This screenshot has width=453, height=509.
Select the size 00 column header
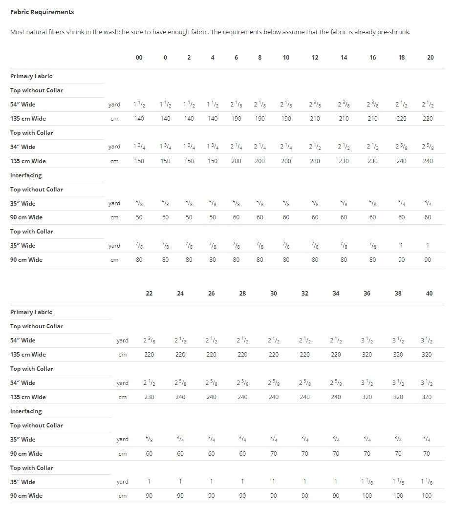pyautogui.click(x=139, y=58)
